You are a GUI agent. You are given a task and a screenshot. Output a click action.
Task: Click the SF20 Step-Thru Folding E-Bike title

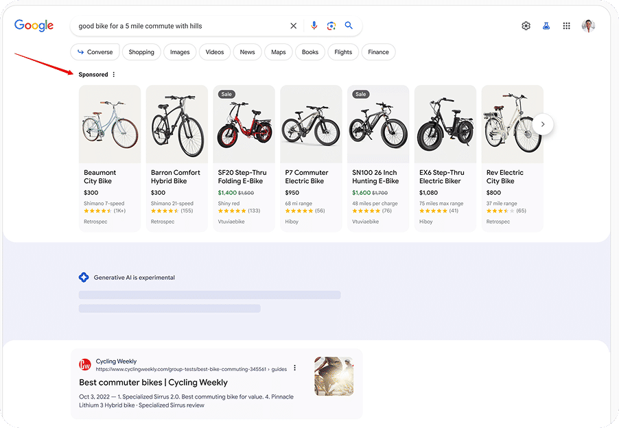pyautogui.click(x=242, y=177)
